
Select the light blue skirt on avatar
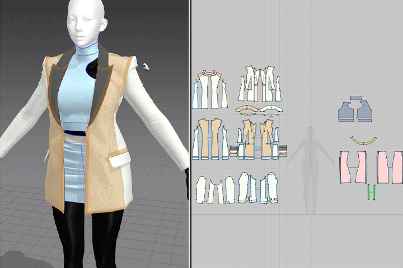[x=73, y=173]
